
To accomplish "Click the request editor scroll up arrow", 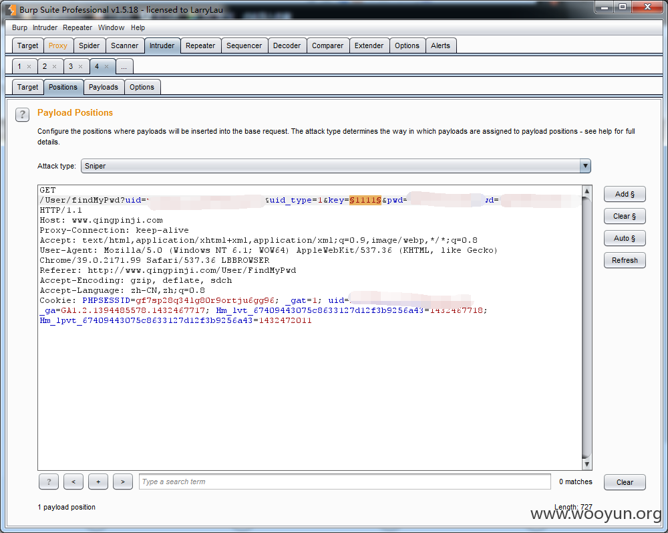I will [587, 191].
